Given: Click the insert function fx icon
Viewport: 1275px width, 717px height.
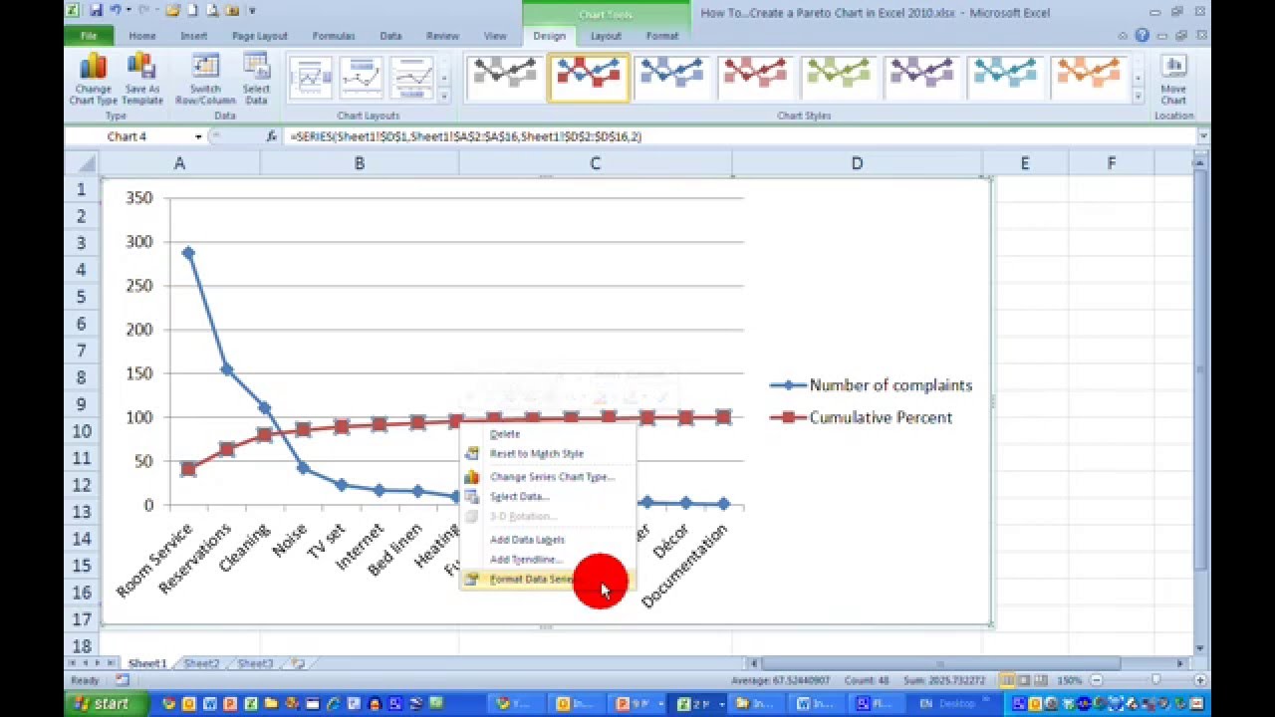Looking at the screenshot, I should pos(272,136).
